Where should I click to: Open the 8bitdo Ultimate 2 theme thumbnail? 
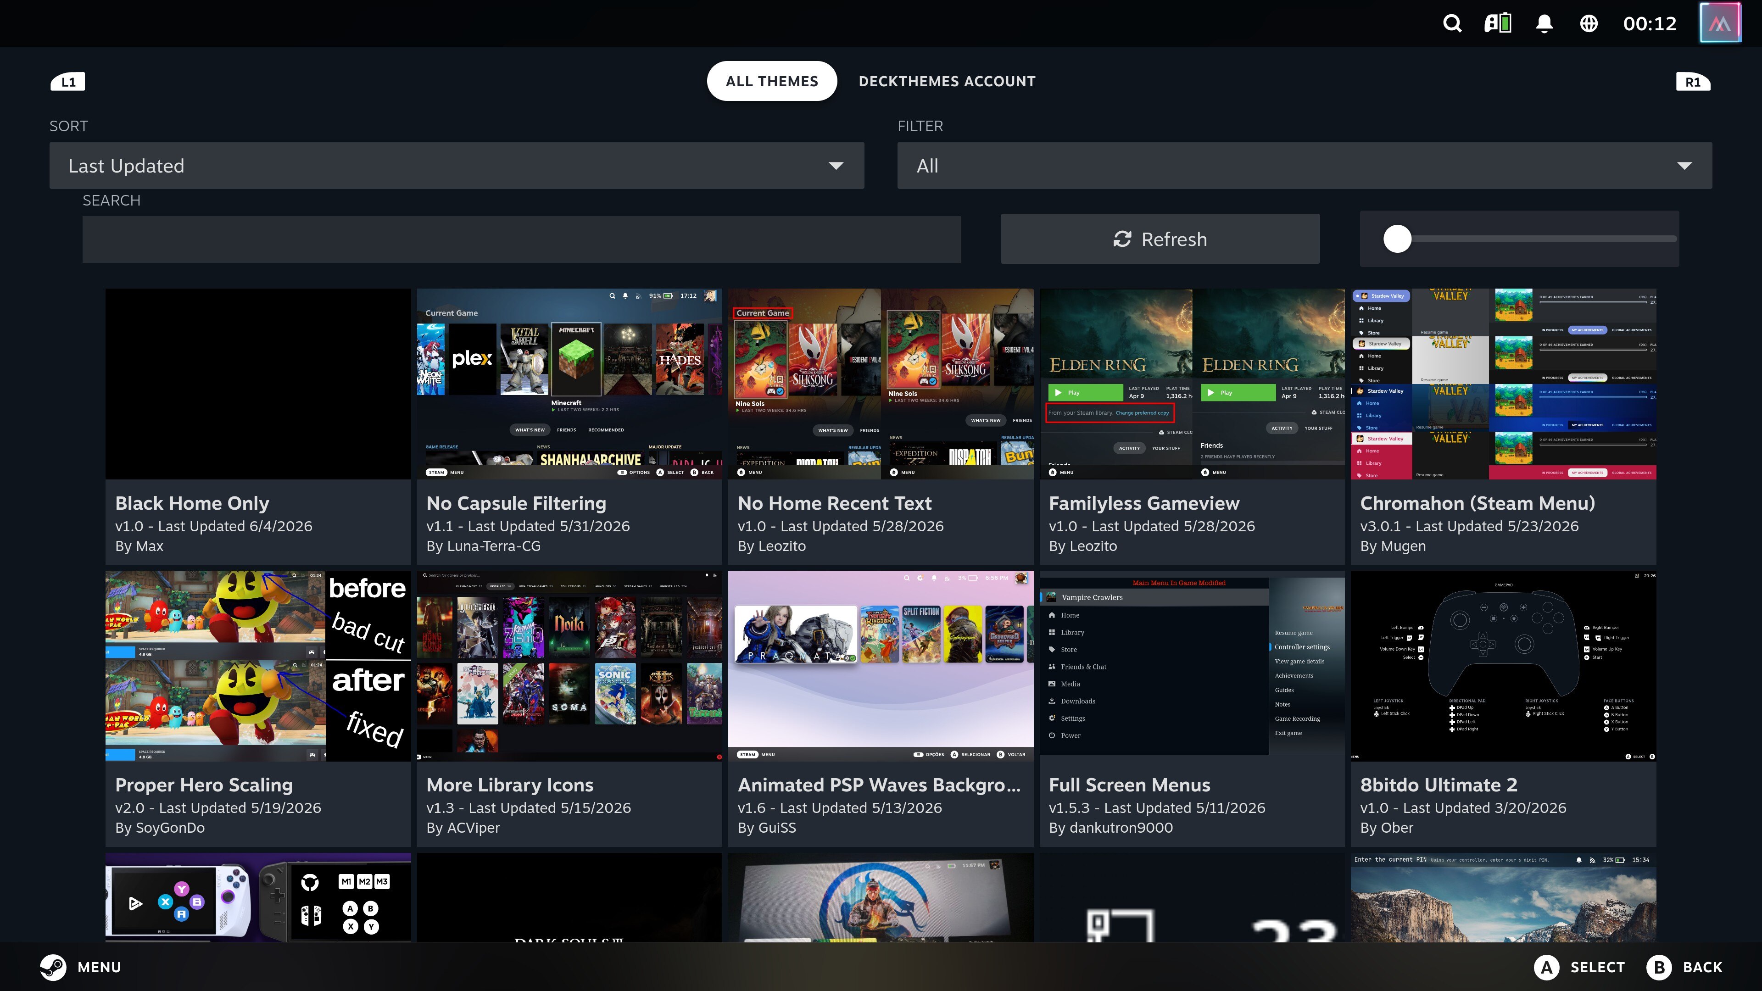coord(1504,666)
